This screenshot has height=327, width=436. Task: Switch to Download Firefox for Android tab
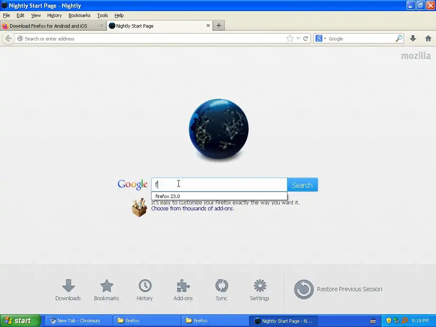(53, 26)
